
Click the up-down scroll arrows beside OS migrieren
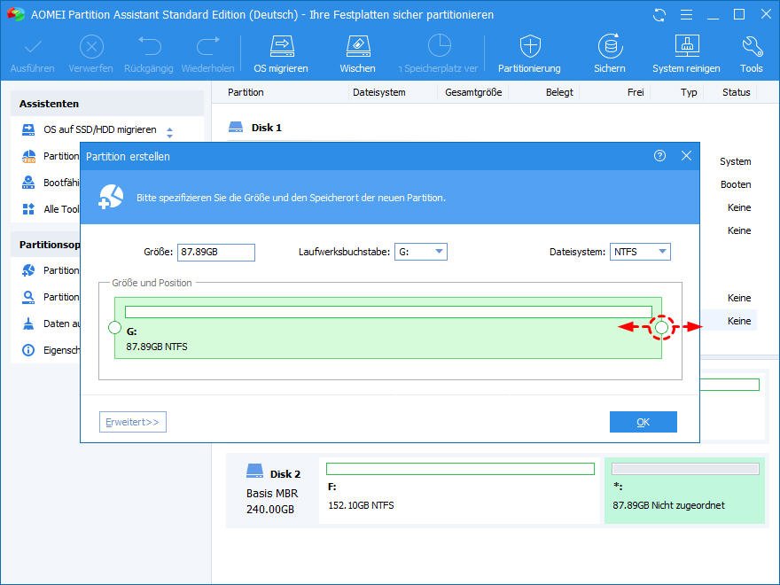click(x=169, y=132)
